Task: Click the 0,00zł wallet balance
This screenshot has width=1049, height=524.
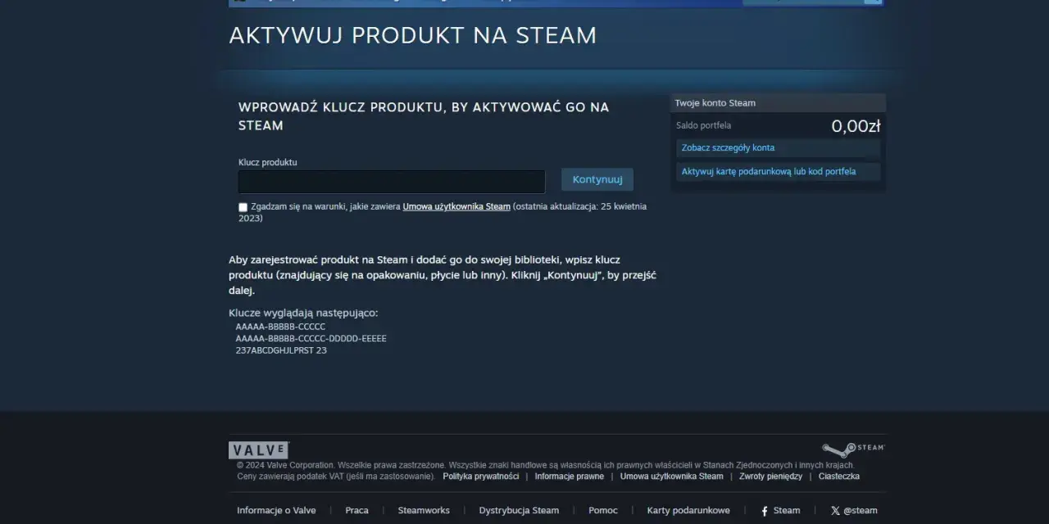Action: click(856, 126)
